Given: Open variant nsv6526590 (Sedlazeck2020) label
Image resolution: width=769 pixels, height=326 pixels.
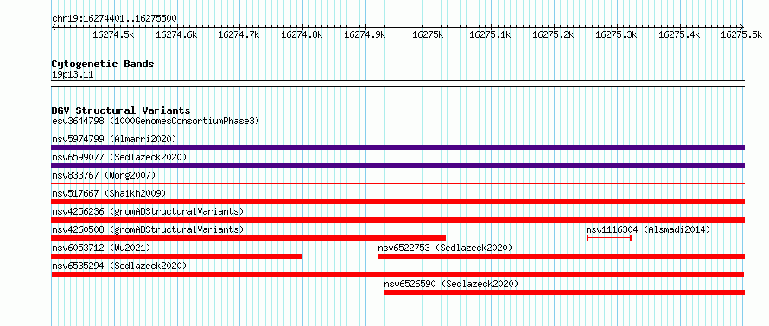Looking at the screenshot, I should coord(451,284).
